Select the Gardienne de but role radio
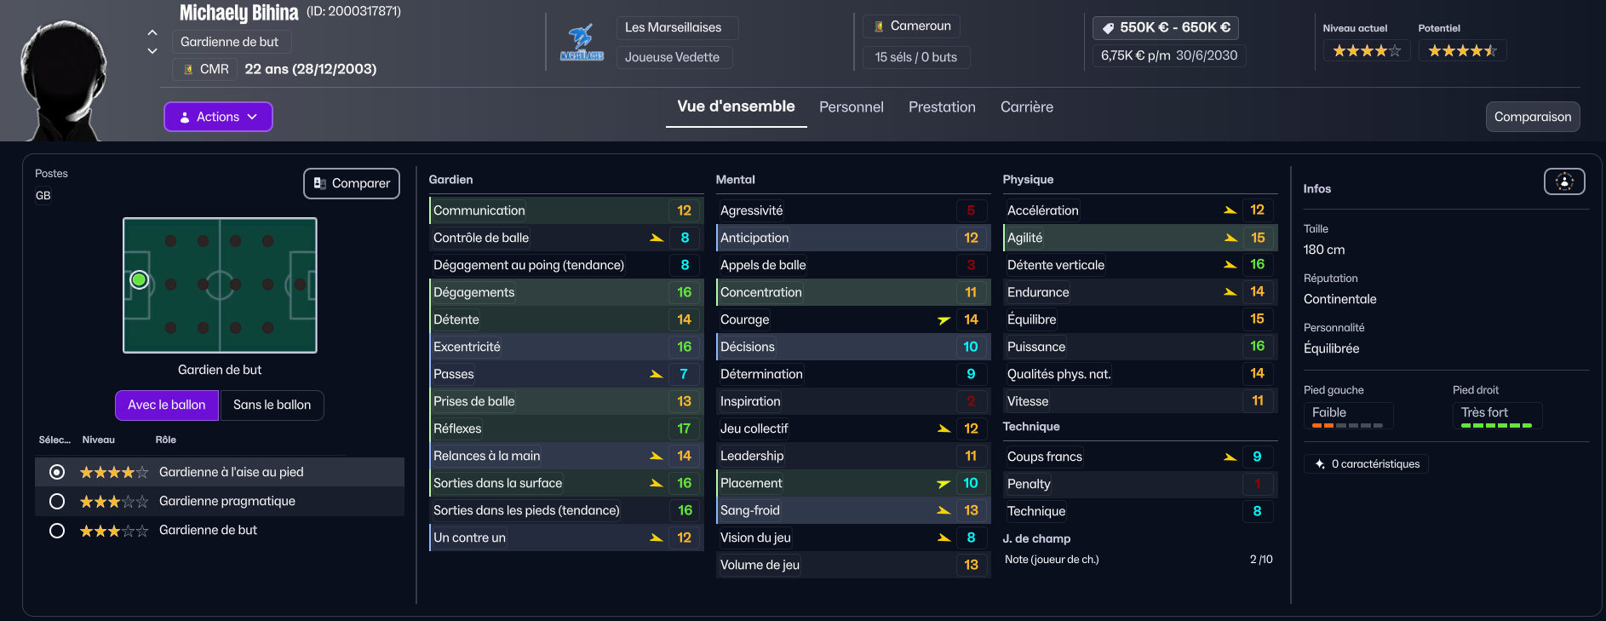 (x=57, y=531)
